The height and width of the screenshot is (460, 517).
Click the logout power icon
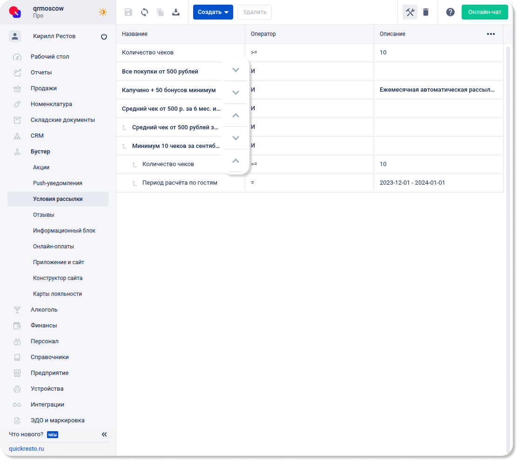104,37
